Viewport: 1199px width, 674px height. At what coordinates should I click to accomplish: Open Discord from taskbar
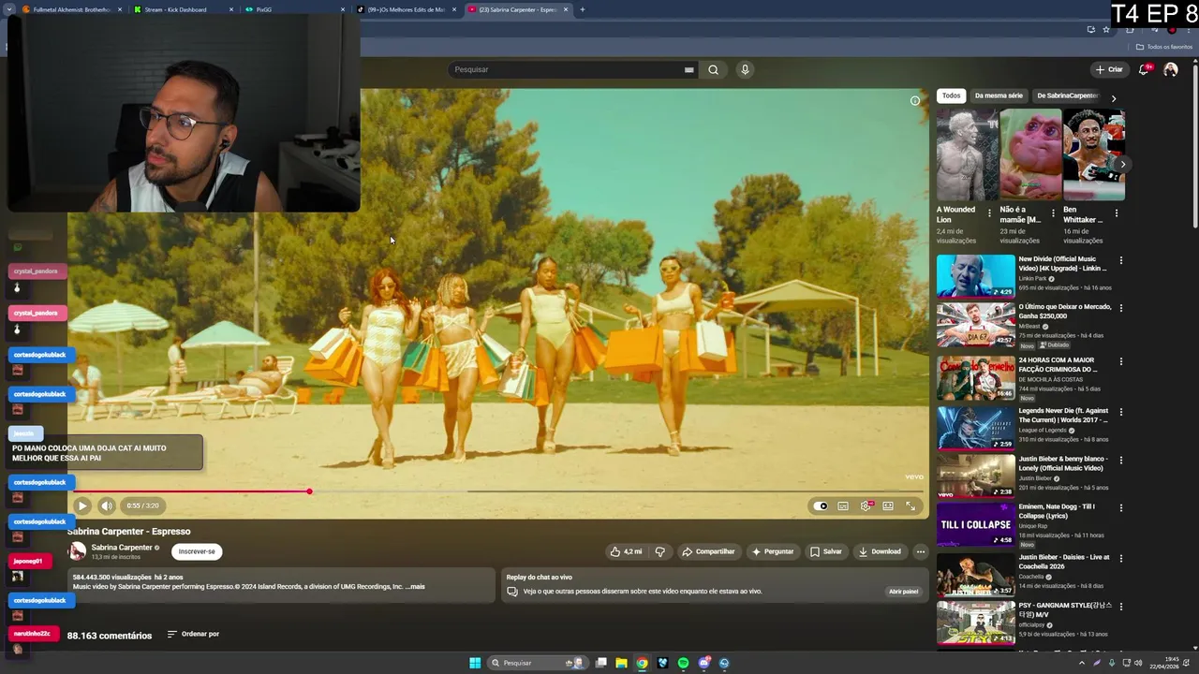click(x=703, y=663)
